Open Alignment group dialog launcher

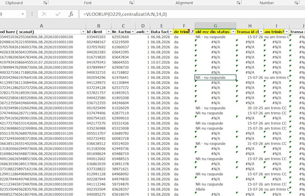pos(239,3)
